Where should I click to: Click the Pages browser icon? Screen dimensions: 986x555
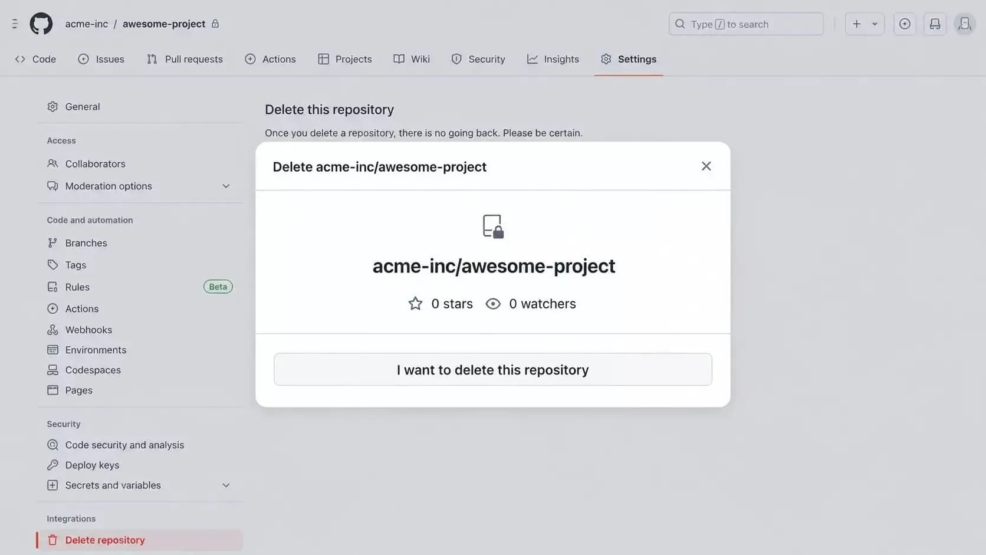tap(52, 390)
